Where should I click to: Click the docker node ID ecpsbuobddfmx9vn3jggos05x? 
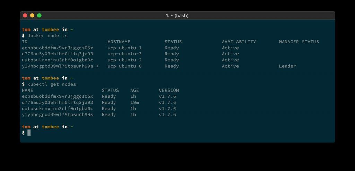(57, 48)
